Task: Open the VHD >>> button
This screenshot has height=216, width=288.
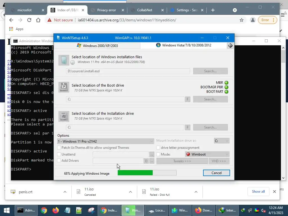Action: coord(219,161)
